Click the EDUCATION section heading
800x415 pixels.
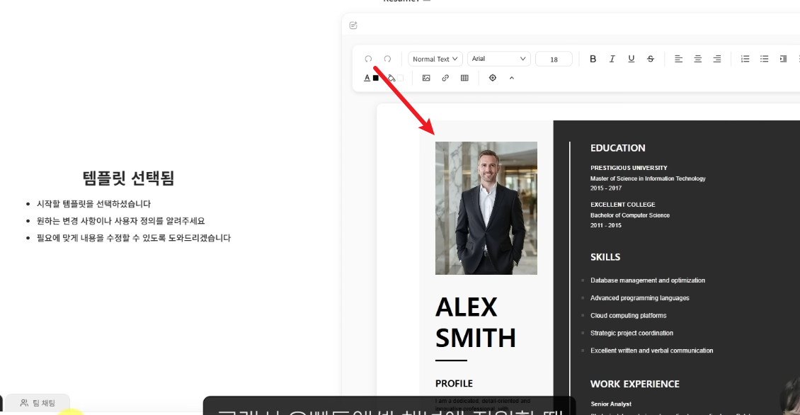point(618,148)
